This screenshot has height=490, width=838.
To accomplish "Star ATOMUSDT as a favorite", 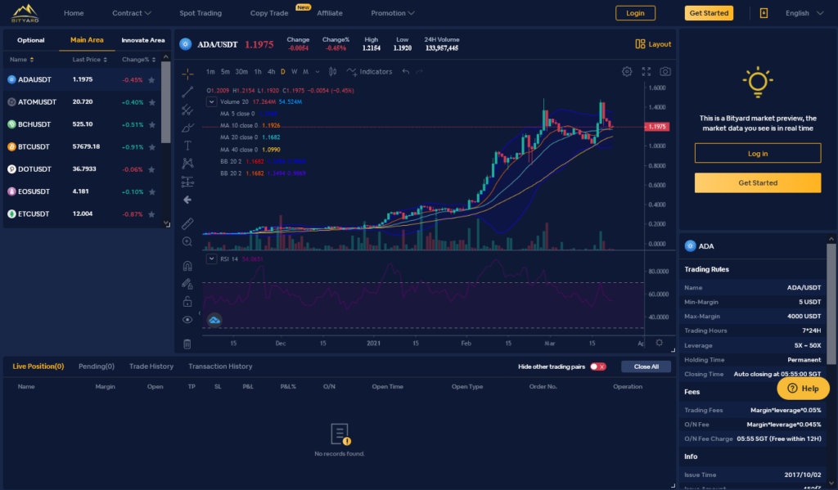I will click(151, 102).
